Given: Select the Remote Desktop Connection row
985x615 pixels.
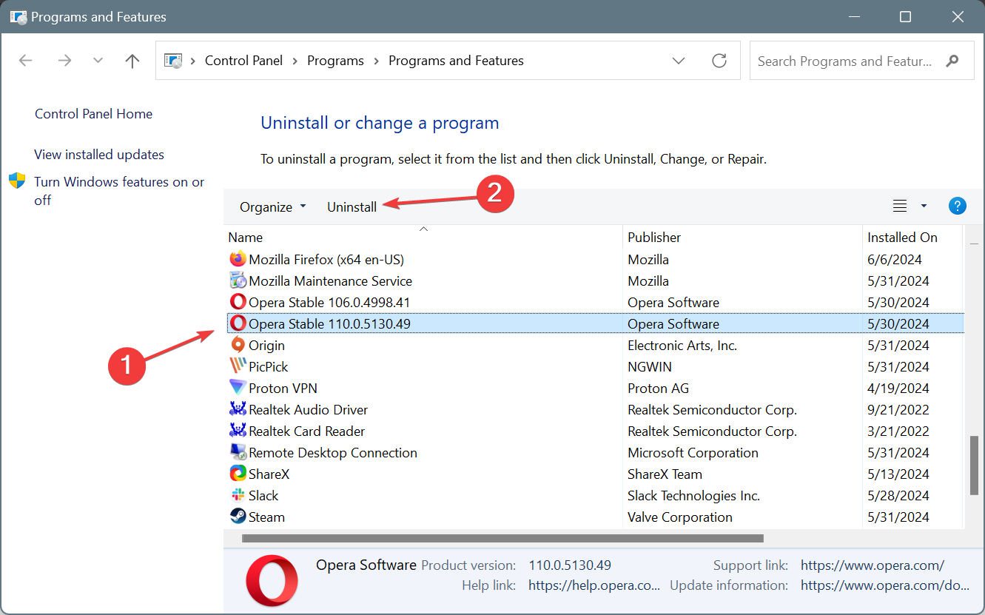Looking at the screenshot, I should pyautogui.click(x=594, y=452).
